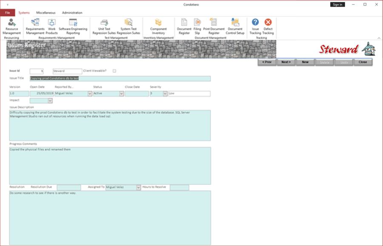Click Print Document Register icon
Viewport: 383px width, 246px height.
(214, 26)
